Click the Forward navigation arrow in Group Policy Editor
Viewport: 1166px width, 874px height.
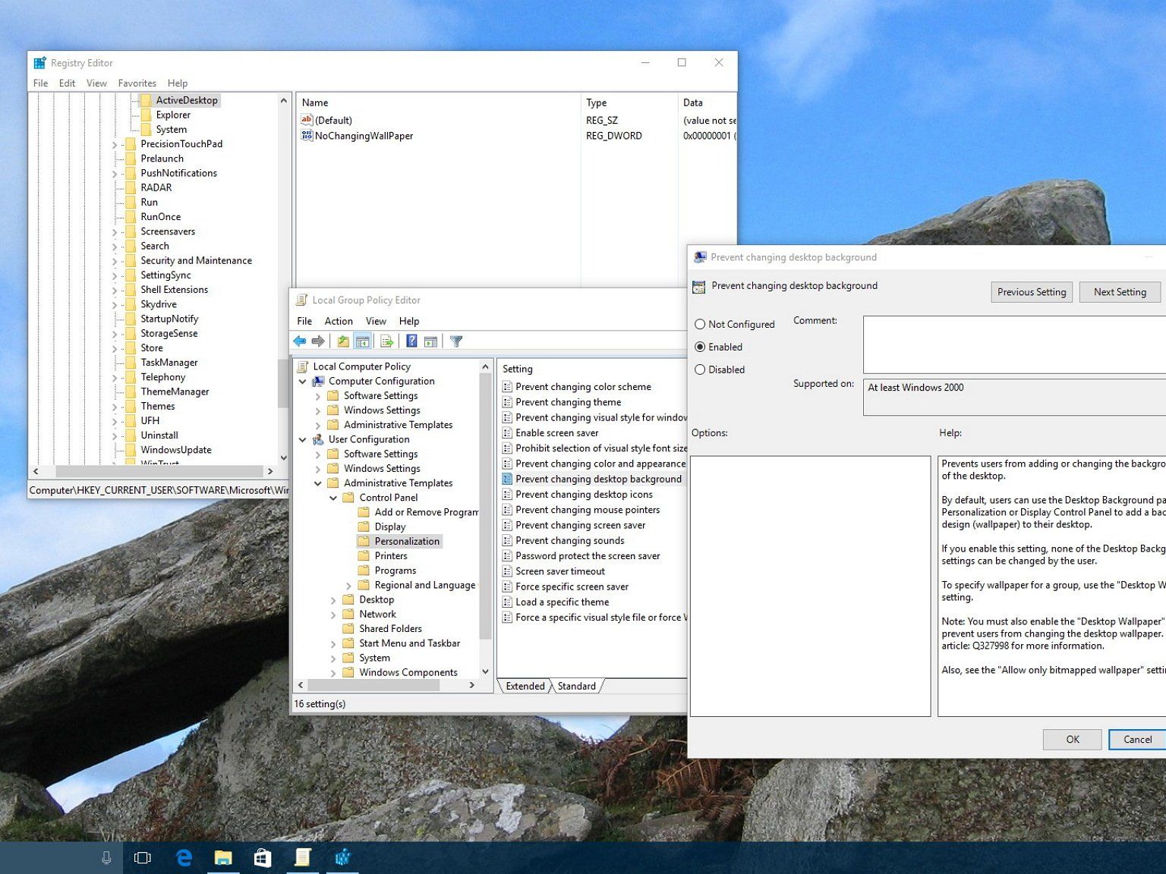318,341
